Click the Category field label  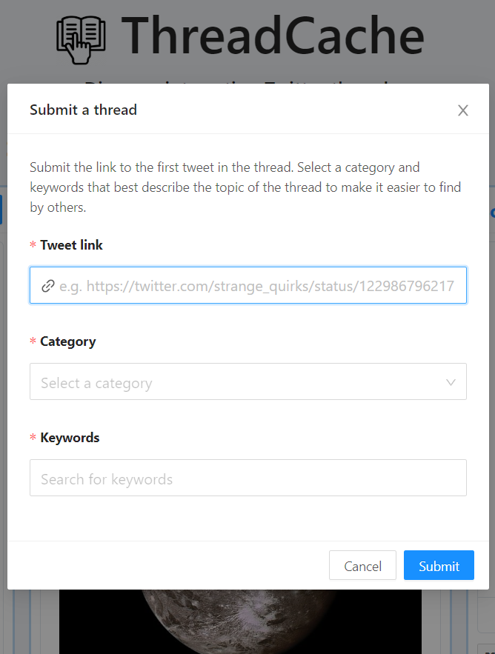68,341
